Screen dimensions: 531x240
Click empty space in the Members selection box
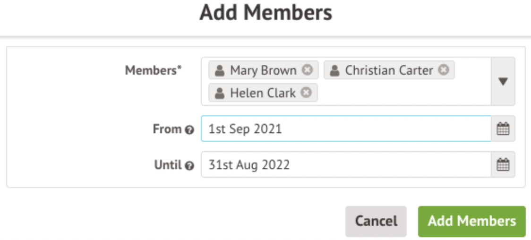click(402, 93)
